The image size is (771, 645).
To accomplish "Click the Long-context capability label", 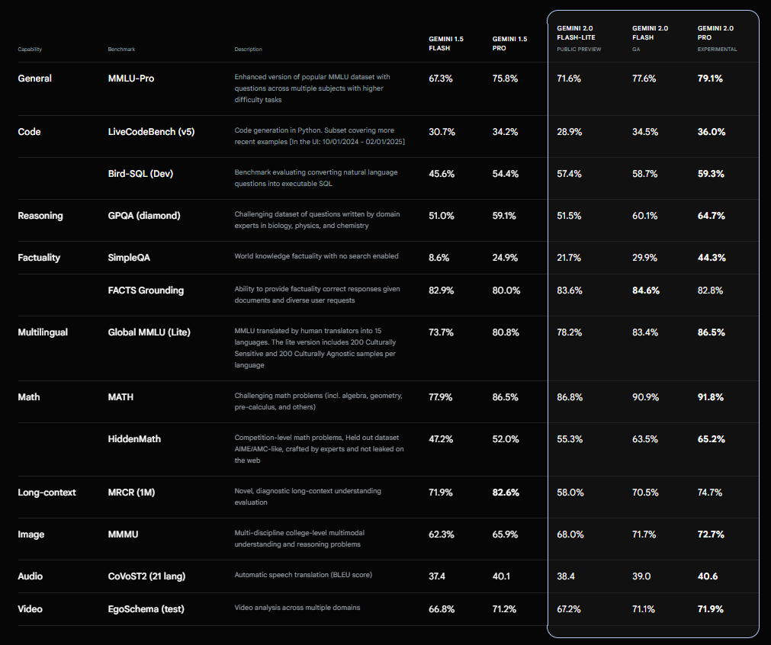I will (47, 493).
